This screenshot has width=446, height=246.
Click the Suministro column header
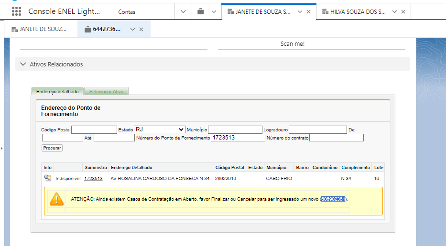[96, 168]
